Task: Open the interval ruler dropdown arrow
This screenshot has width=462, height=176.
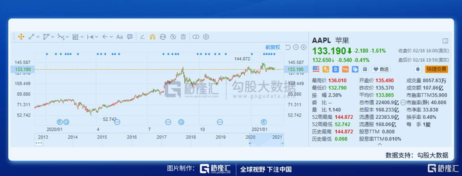Action: click(97, 37)
